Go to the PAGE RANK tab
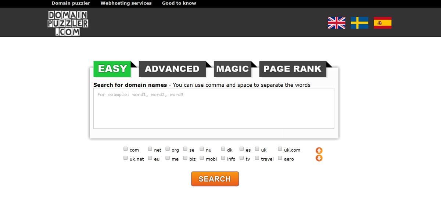Image resolution: width=441 pixels, height=198 pixels. pyautogui.click(x=293, y=69)
